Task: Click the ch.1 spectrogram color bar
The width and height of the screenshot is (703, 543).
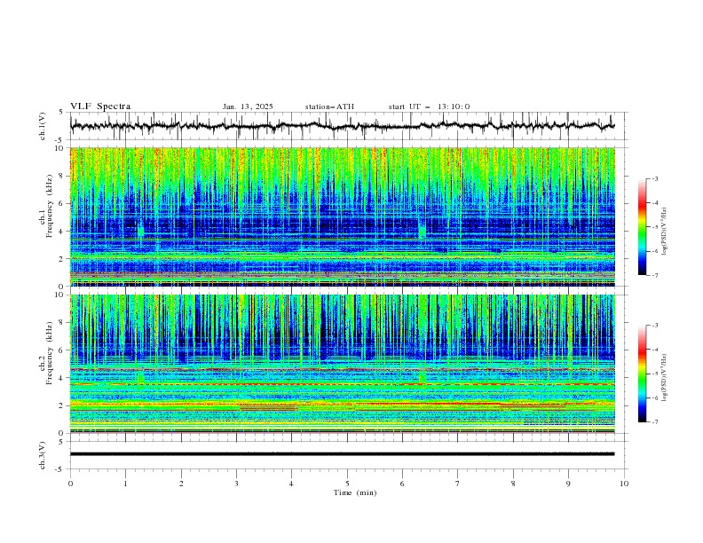Action: 642,227
